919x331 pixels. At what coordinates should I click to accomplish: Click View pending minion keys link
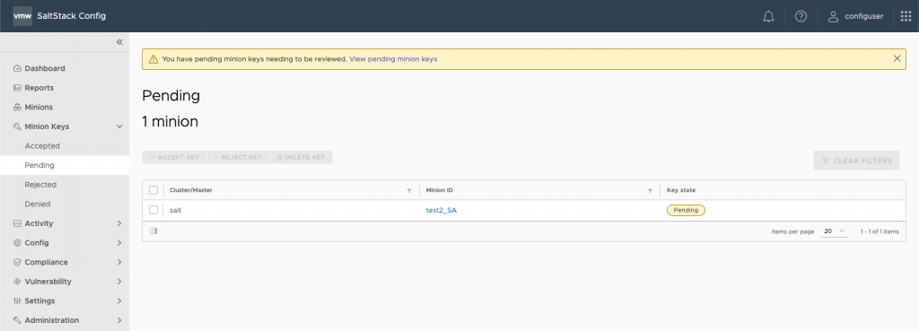tap(393, 59)
